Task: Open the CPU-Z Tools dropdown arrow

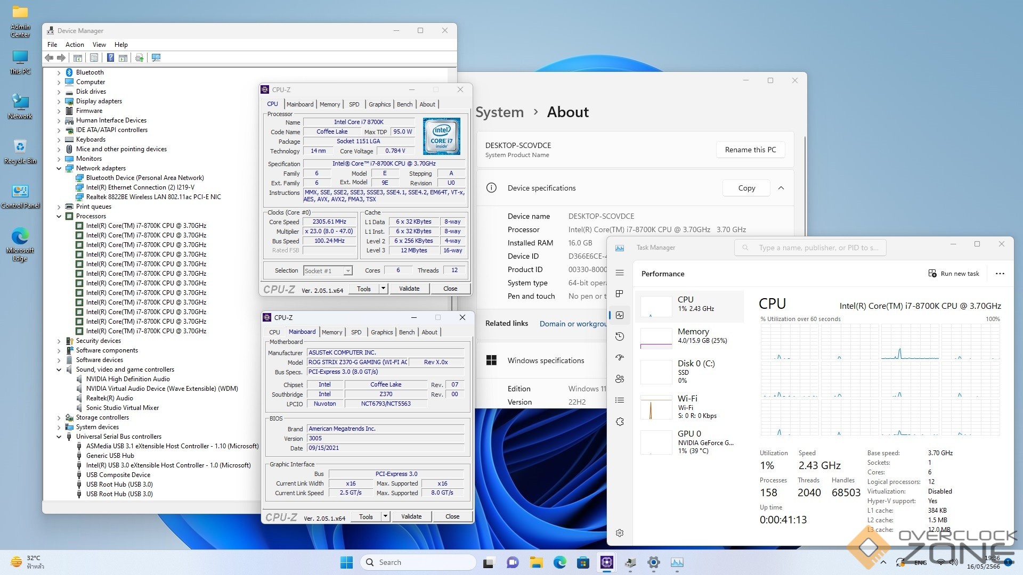Action: click(383, 289)
